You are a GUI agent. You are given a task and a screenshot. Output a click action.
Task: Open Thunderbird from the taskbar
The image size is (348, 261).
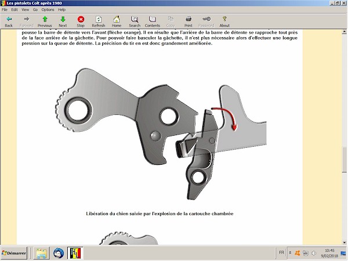point(59,253)
